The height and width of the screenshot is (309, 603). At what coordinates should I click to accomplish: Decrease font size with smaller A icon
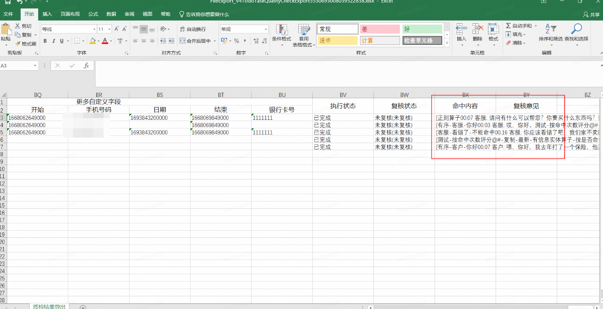(125, 29)
